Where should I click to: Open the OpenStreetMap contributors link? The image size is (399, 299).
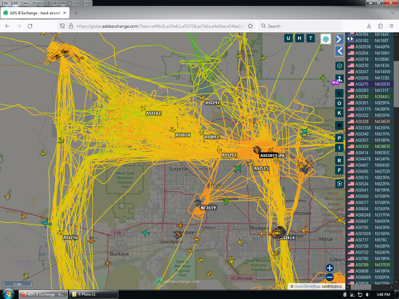point(307,287)
